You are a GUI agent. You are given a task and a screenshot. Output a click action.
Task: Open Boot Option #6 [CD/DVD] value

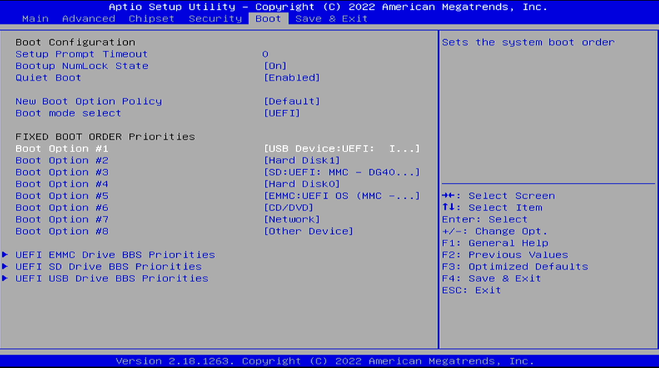click(288, 208)
